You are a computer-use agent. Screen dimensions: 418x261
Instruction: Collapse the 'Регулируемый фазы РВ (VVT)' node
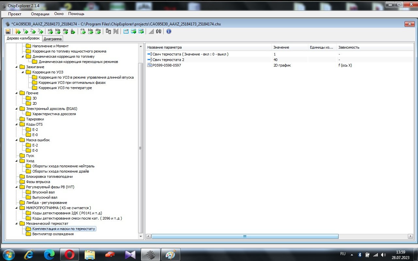[x=17, y=187]
